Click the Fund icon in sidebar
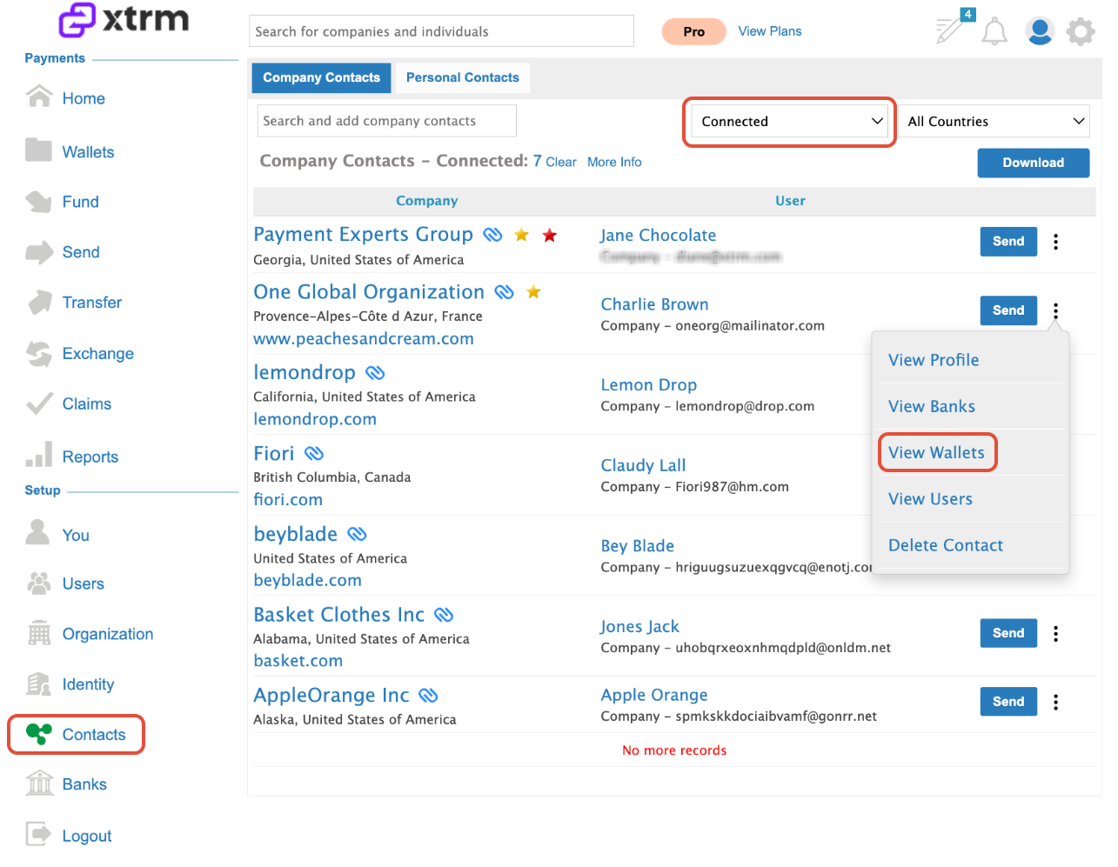Viewport: 1118px width, 867px height. pyautogui.click(x=39, y=201)
